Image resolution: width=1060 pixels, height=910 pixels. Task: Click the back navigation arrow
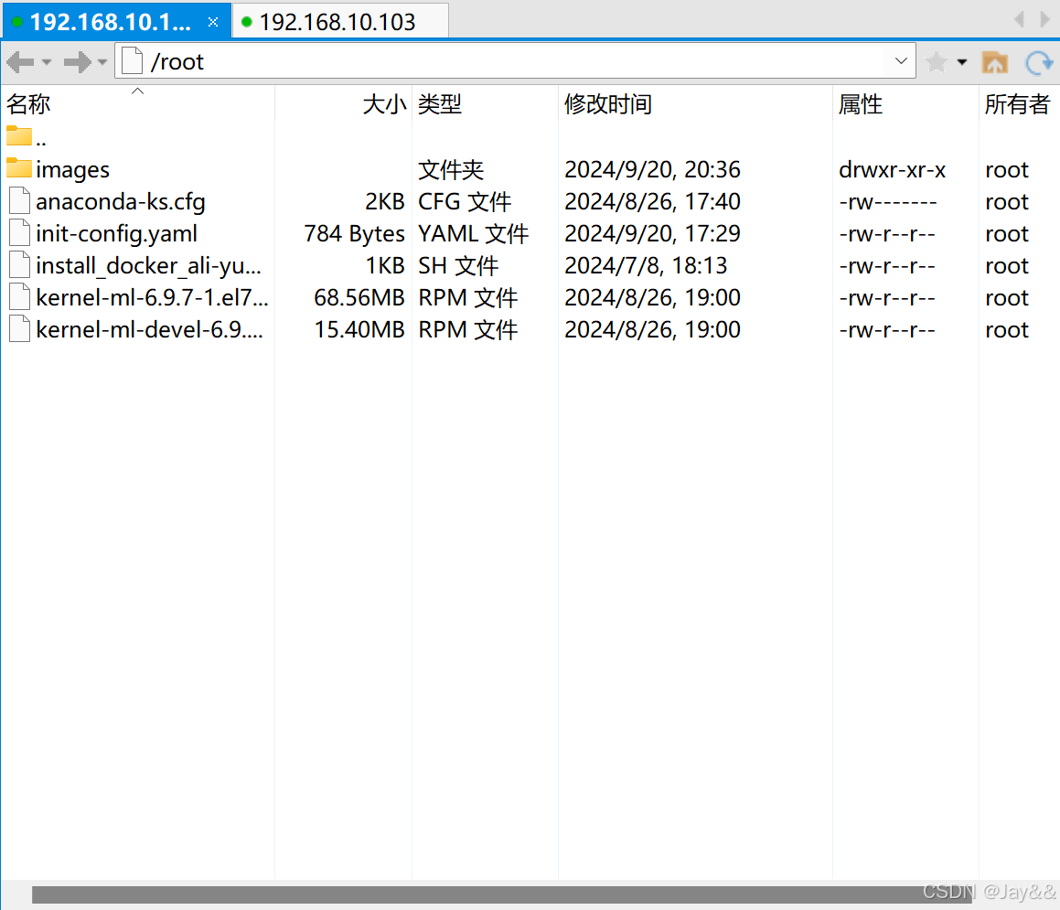tap(20, 62)
